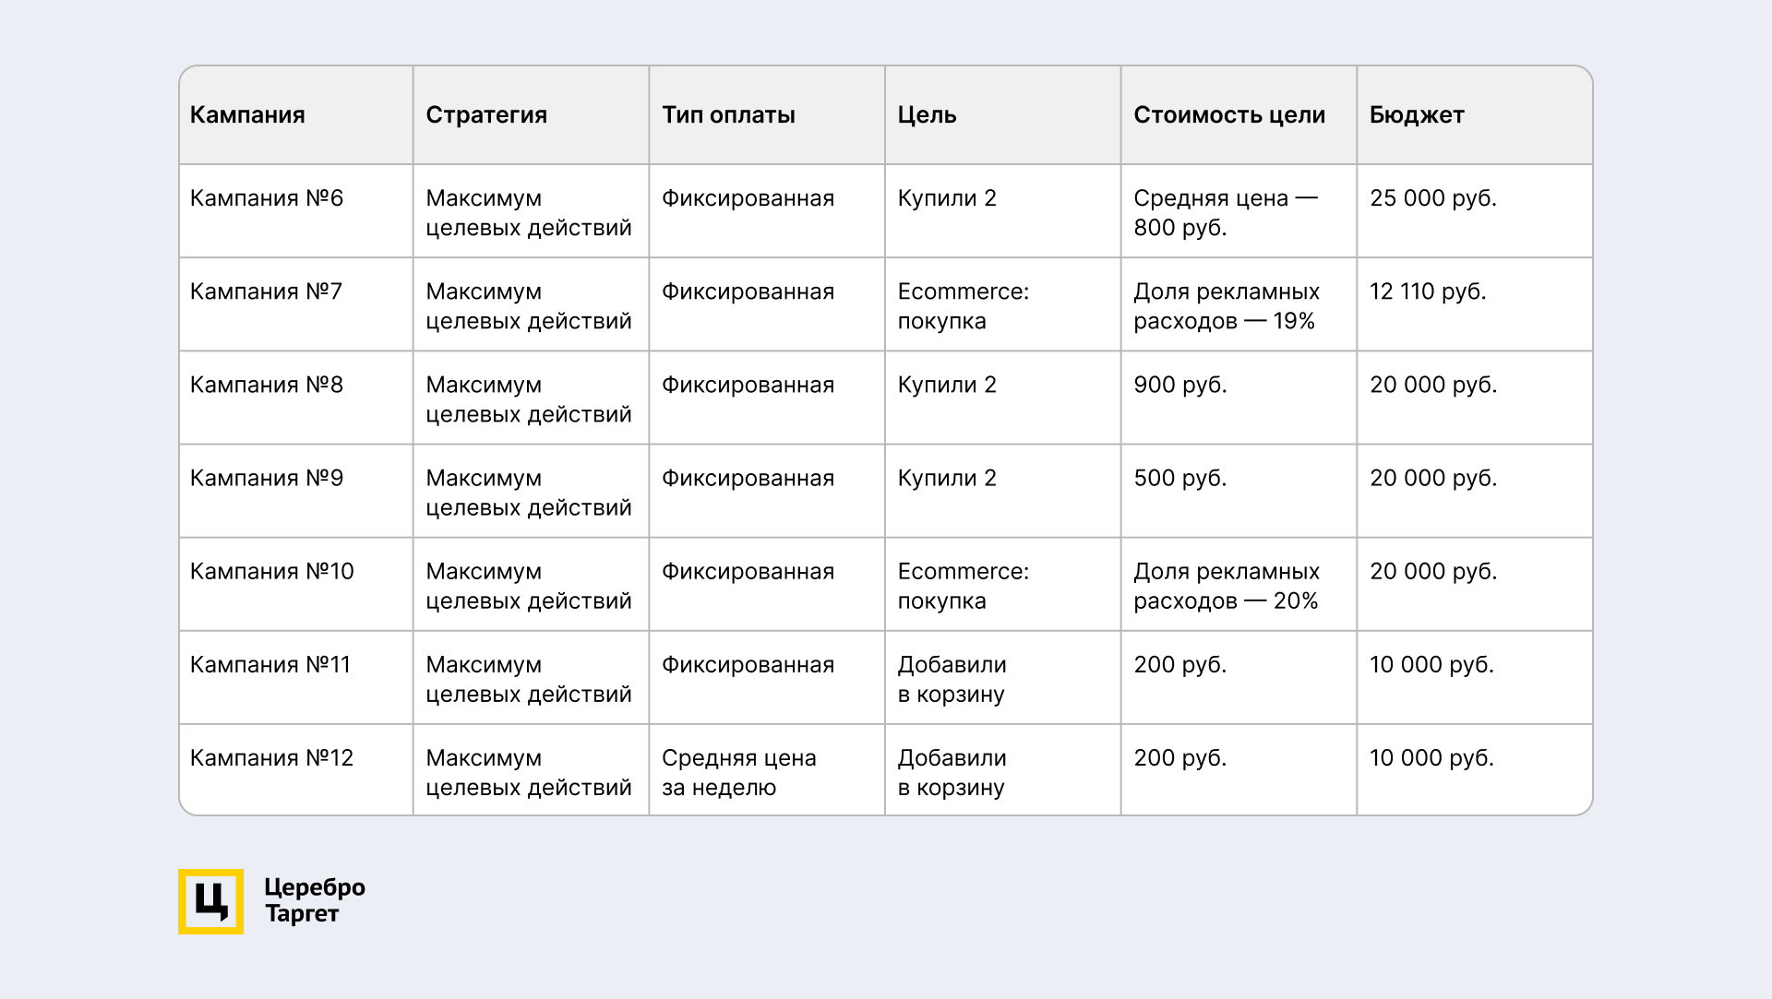
Task: Click the Средняя цена за неделю cell
Action: pyautogui.click(x=738, y=772)
